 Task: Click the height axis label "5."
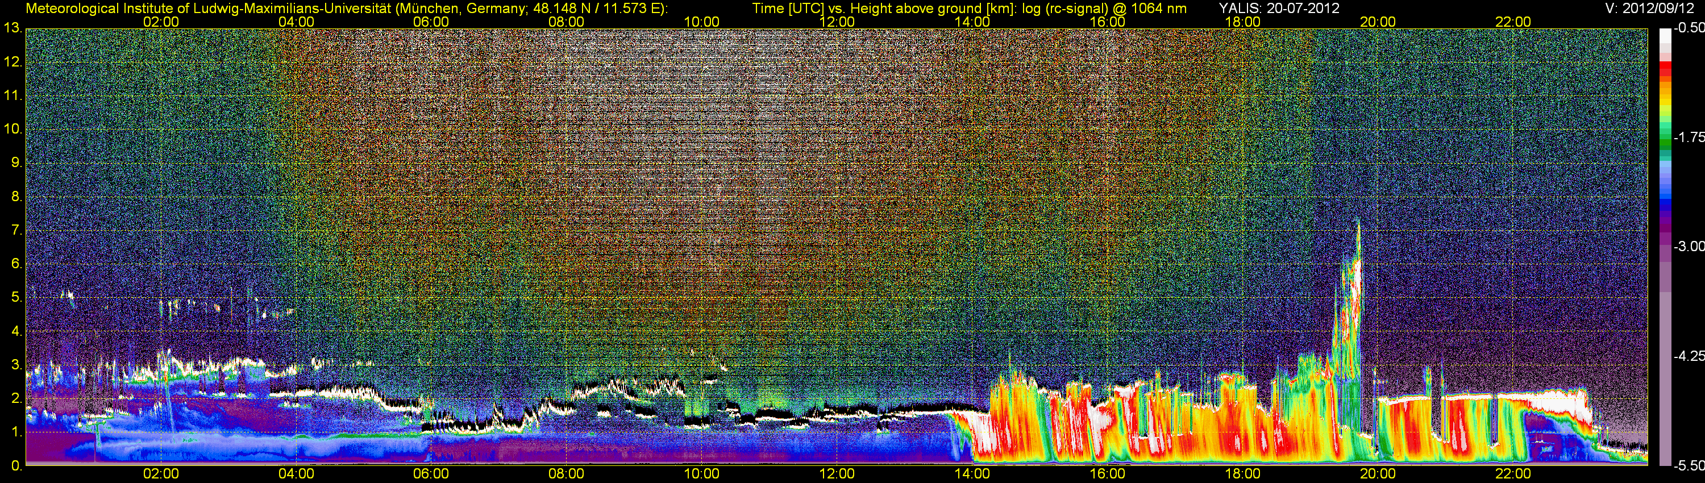[x=16, y=298]
